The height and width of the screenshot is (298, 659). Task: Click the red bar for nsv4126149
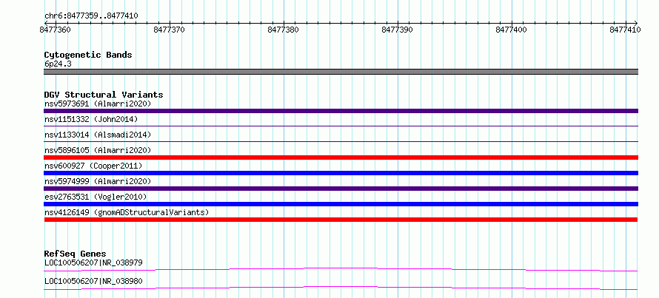tap(341, 220)
